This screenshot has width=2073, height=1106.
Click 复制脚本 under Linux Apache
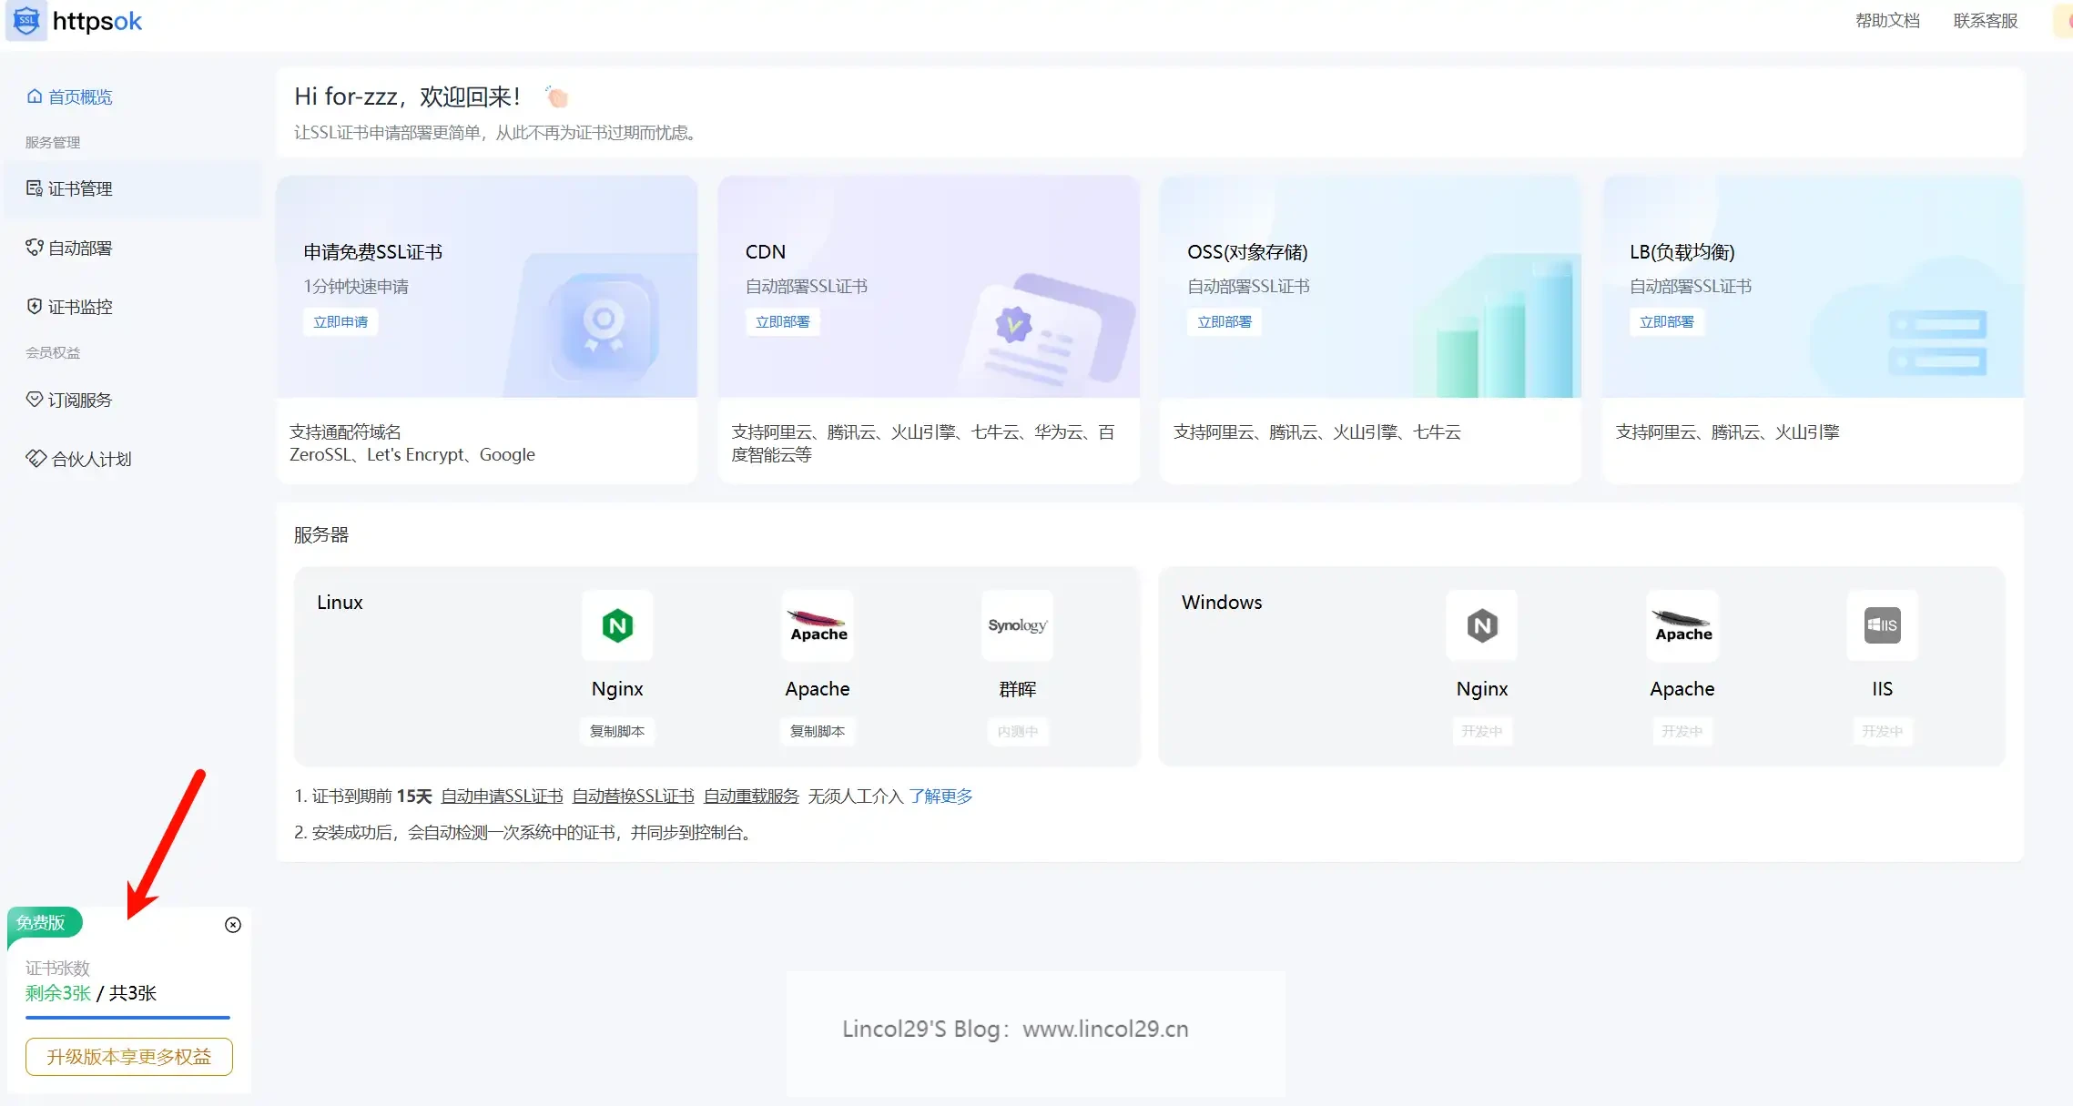click(818, 731)
